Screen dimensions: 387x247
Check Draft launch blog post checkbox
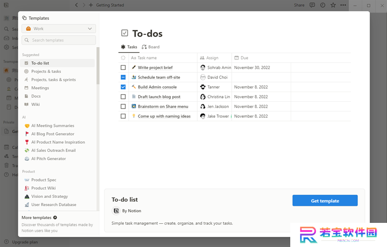123,96
